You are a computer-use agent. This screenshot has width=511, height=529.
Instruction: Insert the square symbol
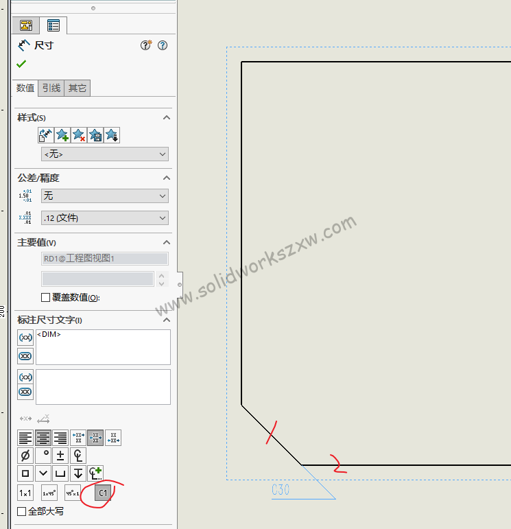(x=25, y=473)
